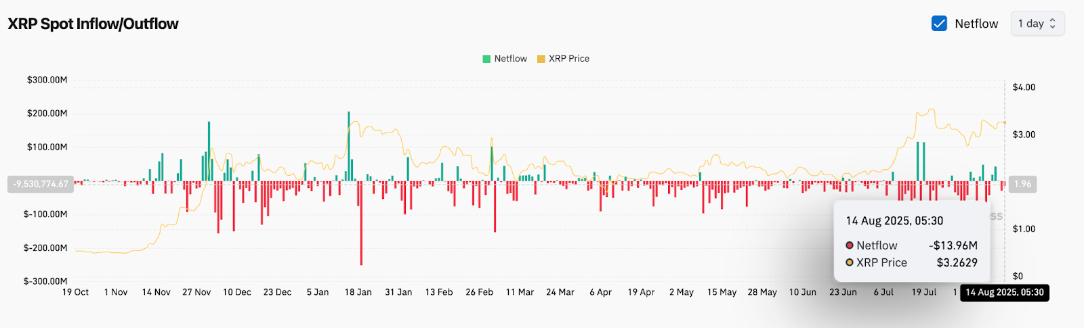Click the "XRP Spot Inflow/Outflow" chart title
This screenshot has height=328, width=1084.
click(93, 24)
